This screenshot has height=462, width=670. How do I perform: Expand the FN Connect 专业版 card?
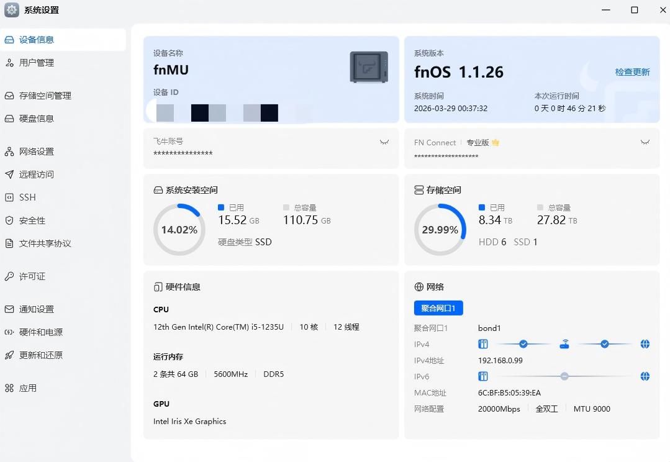645,142
